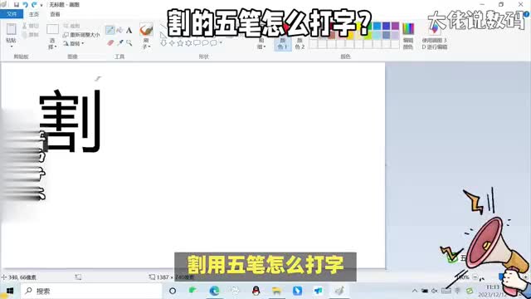Screen dimensions: 531x299
Task: Pick the purple color swatch
Action: (395, 26)
